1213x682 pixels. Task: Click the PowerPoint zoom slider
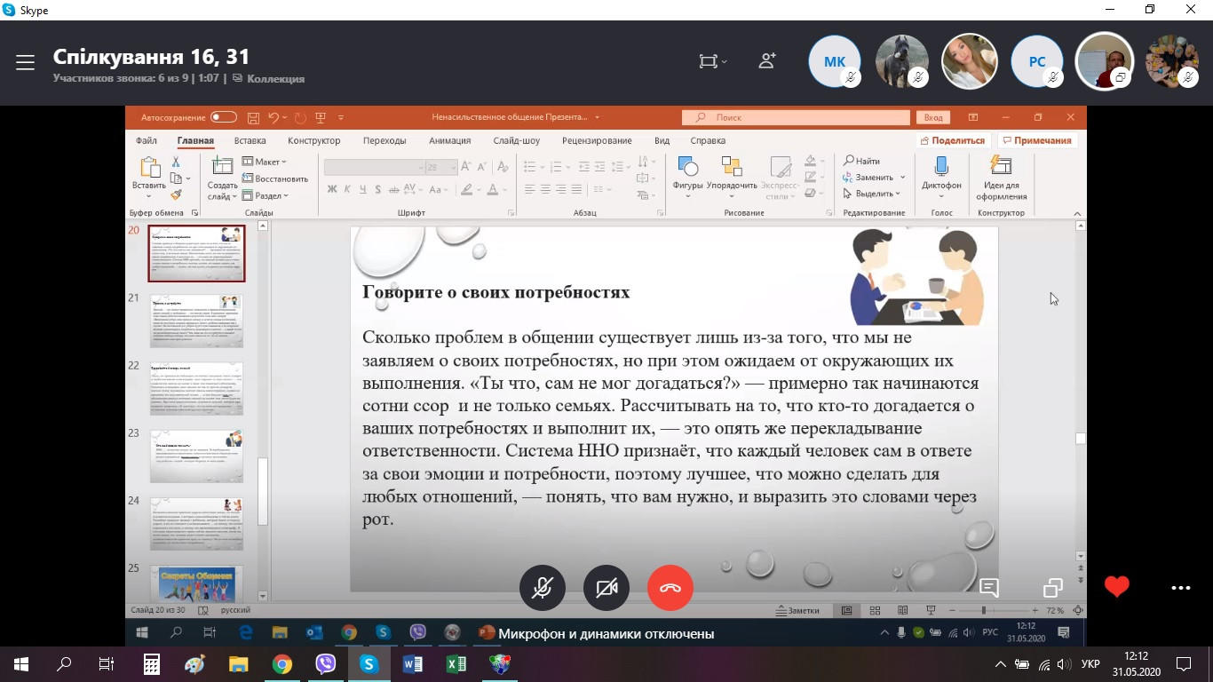983,611
